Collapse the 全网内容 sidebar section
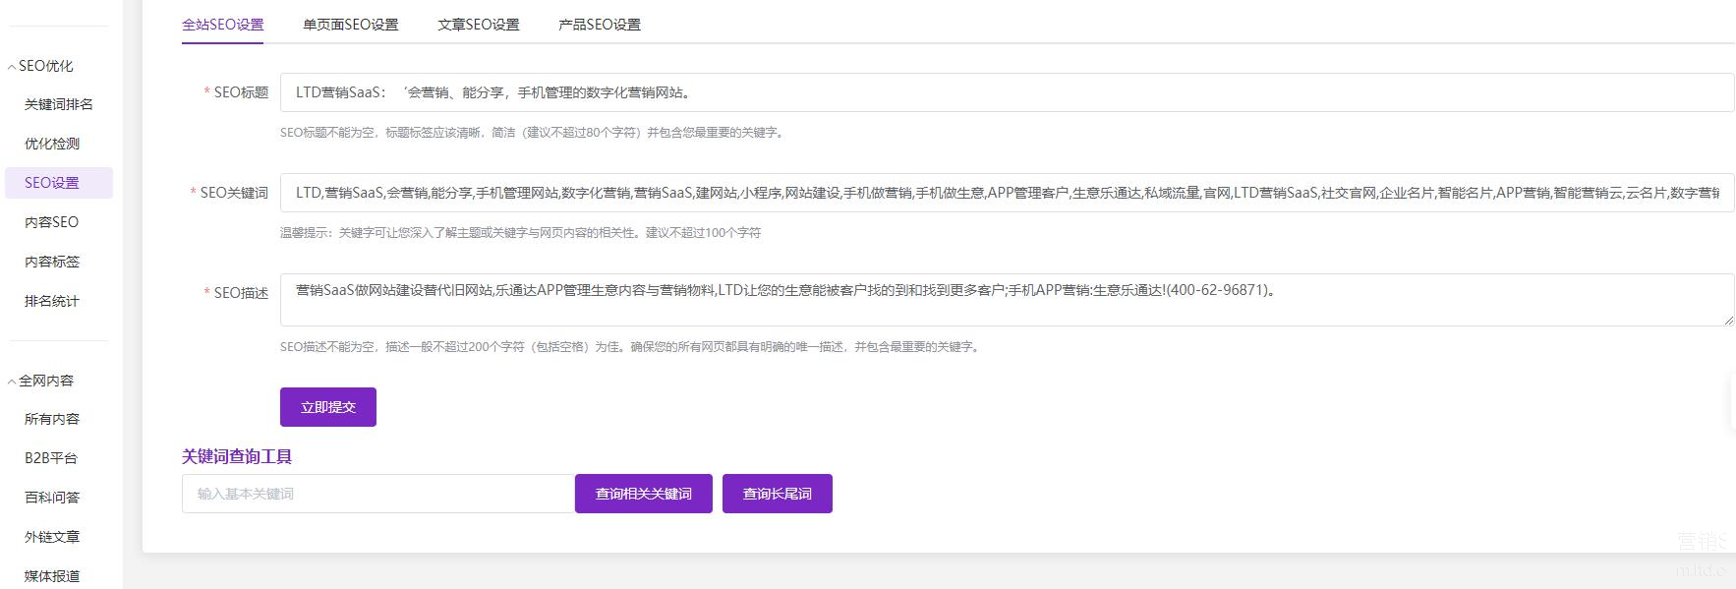 click(44, 381)
